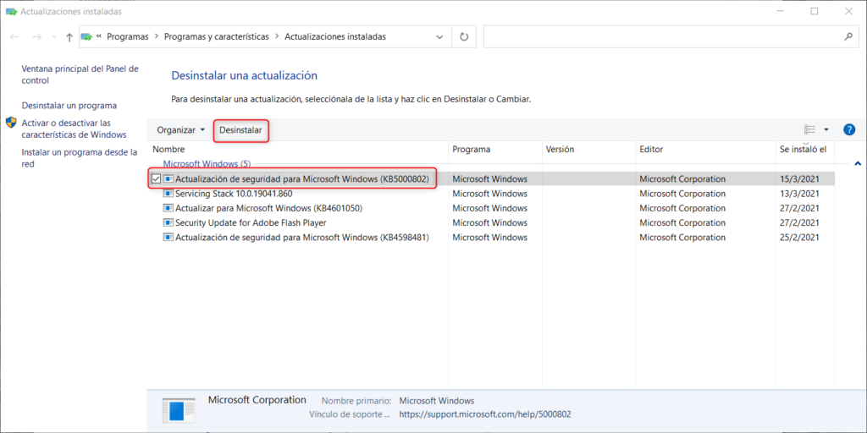Open the Organizar menu
The image size is (867, 433).
[181, 130]
